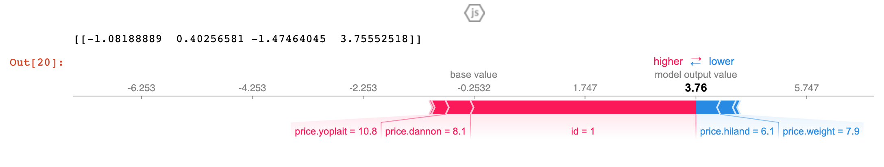Click the printed SHAP values array text

[248, 39]
